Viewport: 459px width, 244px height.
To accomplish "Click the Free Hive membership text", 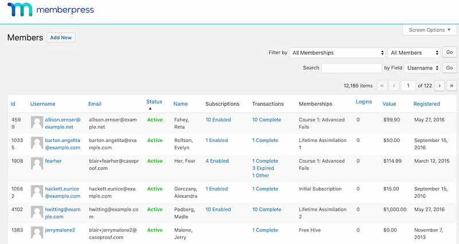I will (310, 230).
